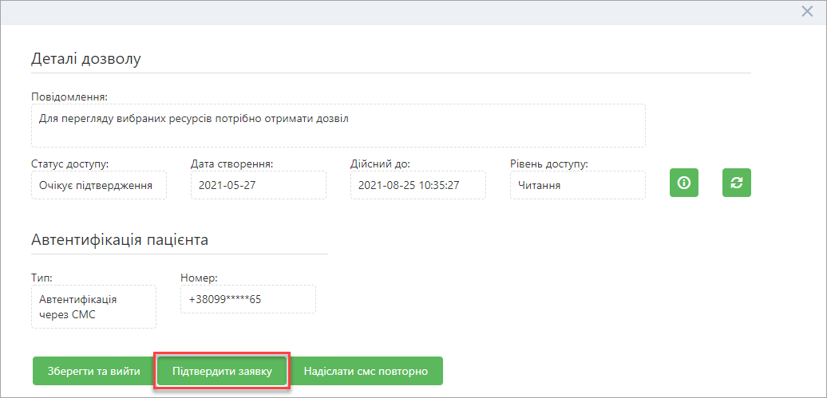Image resolution: width=827 pixels, height=398 pixels.
Task: Confirm request via 'Підтвердити заявку' button
Action: (x=222, y=371)
